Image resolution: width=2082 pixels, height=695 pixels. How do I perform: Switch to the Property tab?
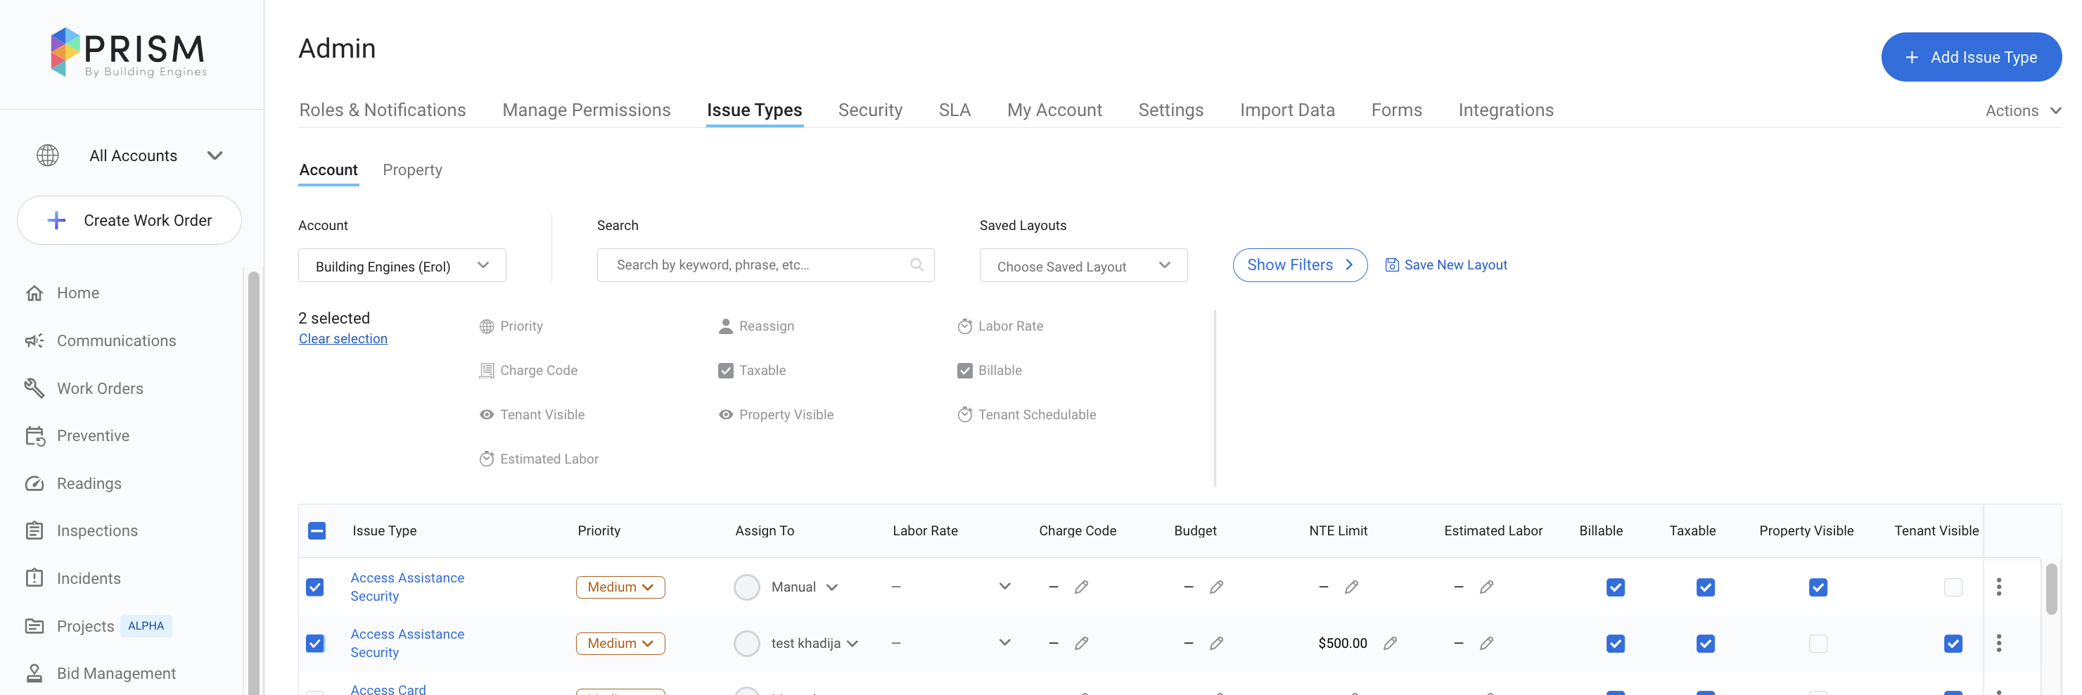(x=412, y=170)
